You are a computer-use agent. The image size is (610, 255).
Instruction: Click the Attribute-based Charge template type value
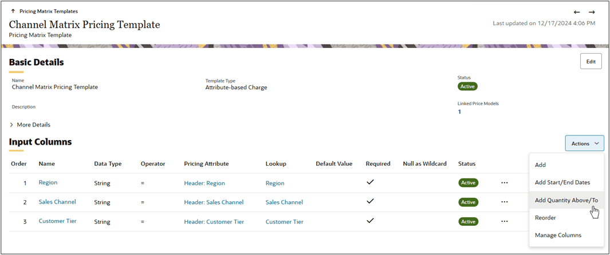point(236,87)
